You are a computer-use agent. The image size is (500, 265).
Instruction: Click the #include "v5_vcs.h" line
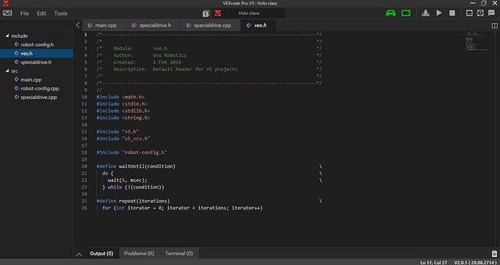click(123, 139)
